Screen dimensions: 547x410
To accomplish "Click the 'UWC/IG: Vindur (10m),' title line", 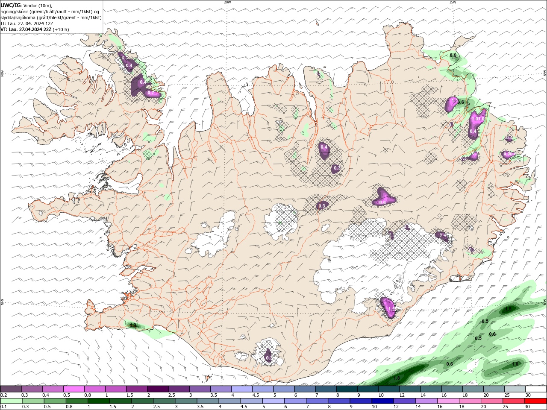I will (26, 5).
